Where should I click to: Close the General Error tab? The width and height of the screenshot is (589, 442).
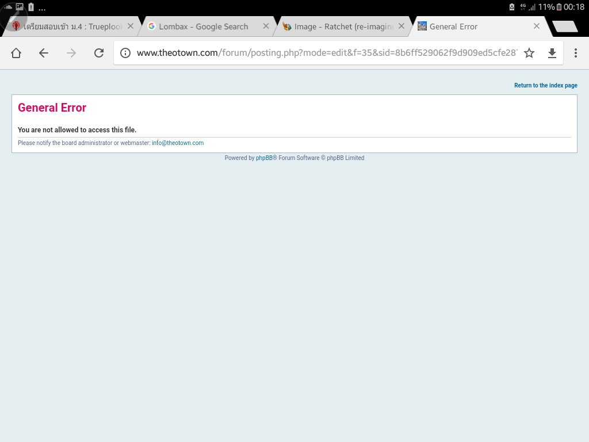pyautogui.click(x=537, y=26)
